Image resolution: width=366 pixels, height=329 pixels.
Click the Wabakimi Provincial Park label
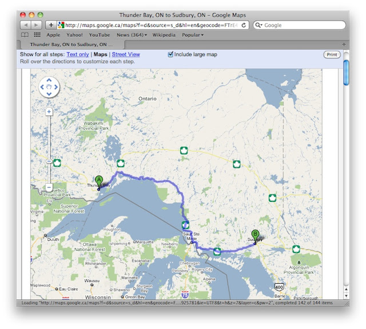[94, 126]
